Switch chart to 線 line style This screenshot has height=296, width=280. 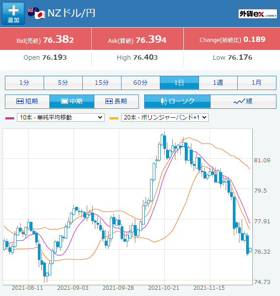[x=243, y=101]
